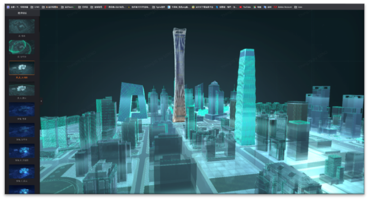Click the tallest orange-based skyscraper in the scene
This screenshot has height=200, width=369.
coord(179,76)
